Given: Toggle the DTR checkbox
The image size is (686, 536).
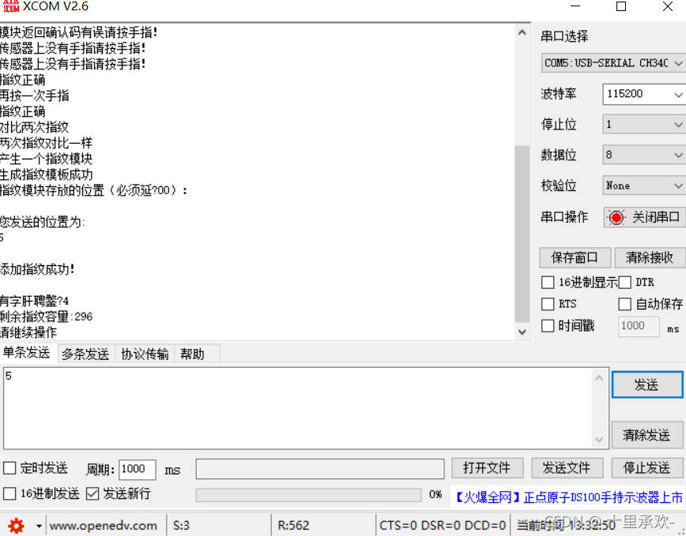Looking at the screenshot, I should coord(624,282).
